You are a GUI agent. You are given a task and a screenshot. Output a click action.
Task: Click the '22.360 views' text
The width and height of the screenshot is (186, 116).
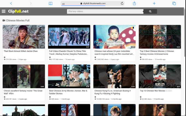point(147,99)
